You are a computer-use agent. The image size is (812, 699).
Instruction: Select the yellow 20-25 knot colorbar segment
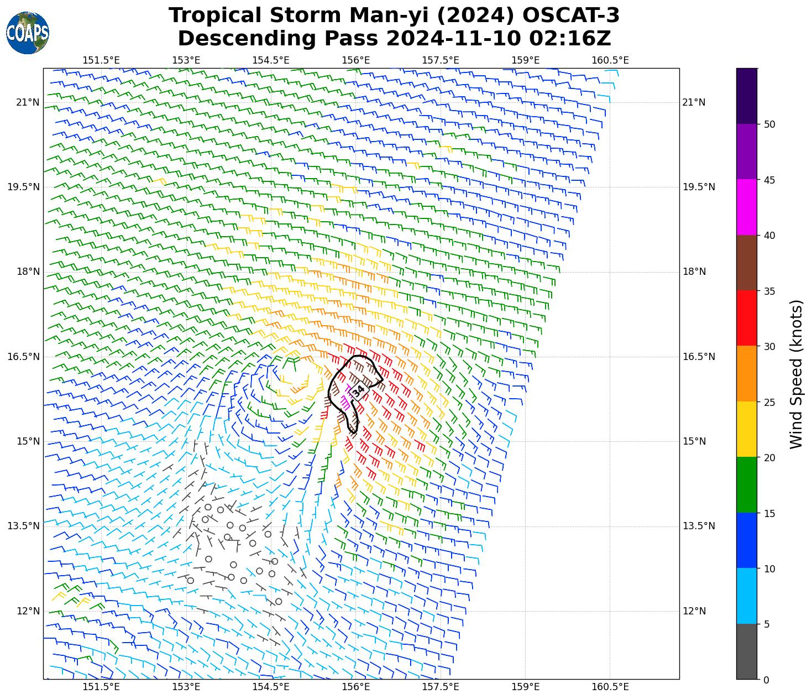click(x=746, y=429)
